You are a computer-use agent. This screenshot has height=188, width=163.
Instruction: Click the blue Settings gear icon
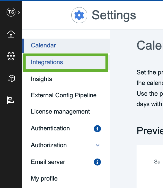(x=79, y=15)
